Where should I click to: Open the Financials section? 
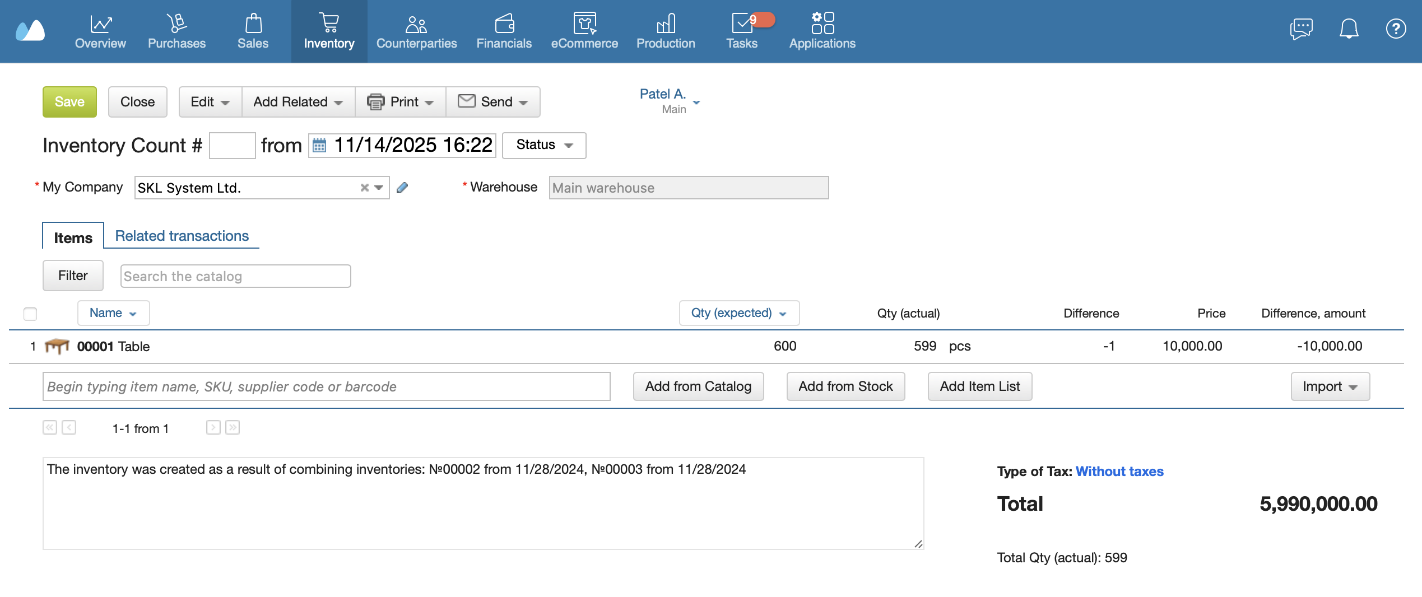[x=504, y=31]
